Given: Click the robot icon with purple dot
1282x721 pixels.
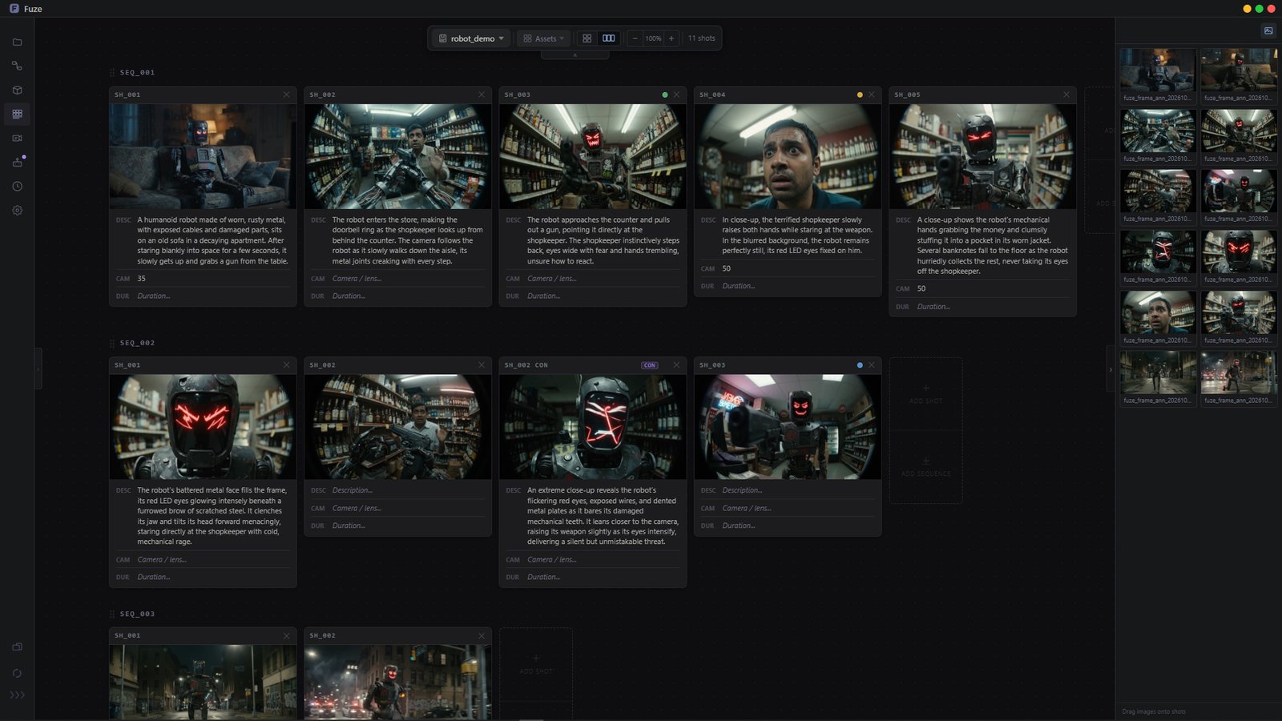Looking at the screenshot, I should pos(17,162).
